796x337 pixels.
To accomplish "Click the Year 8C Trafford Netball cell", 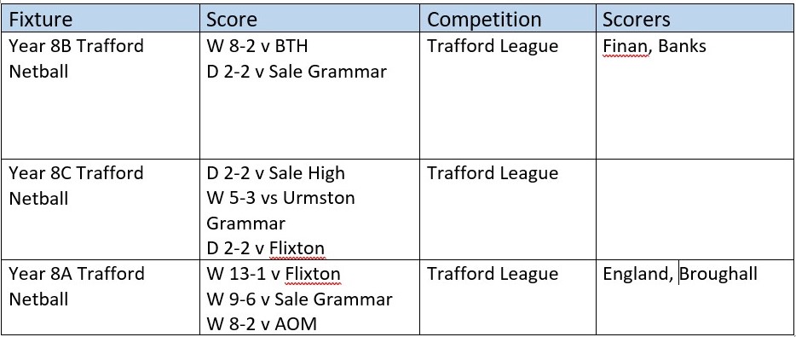I will click(x=101, y=209).
